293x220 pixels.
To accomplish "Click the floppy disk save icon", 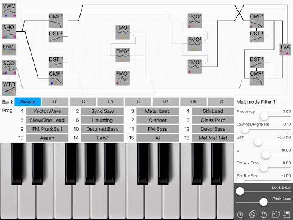I will click(287, 215).
